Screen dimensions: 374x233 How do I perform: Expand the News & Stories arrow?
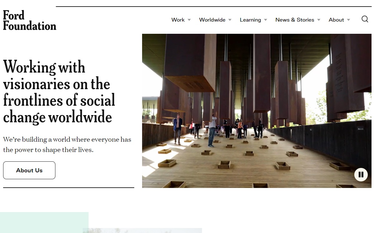[x=319, y=20]
